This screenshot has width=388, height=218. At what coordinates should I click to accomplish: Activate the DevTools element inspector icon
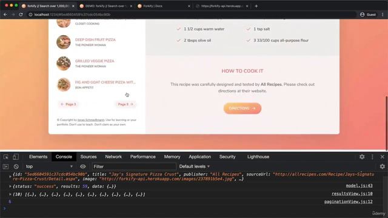coord(6,157)
